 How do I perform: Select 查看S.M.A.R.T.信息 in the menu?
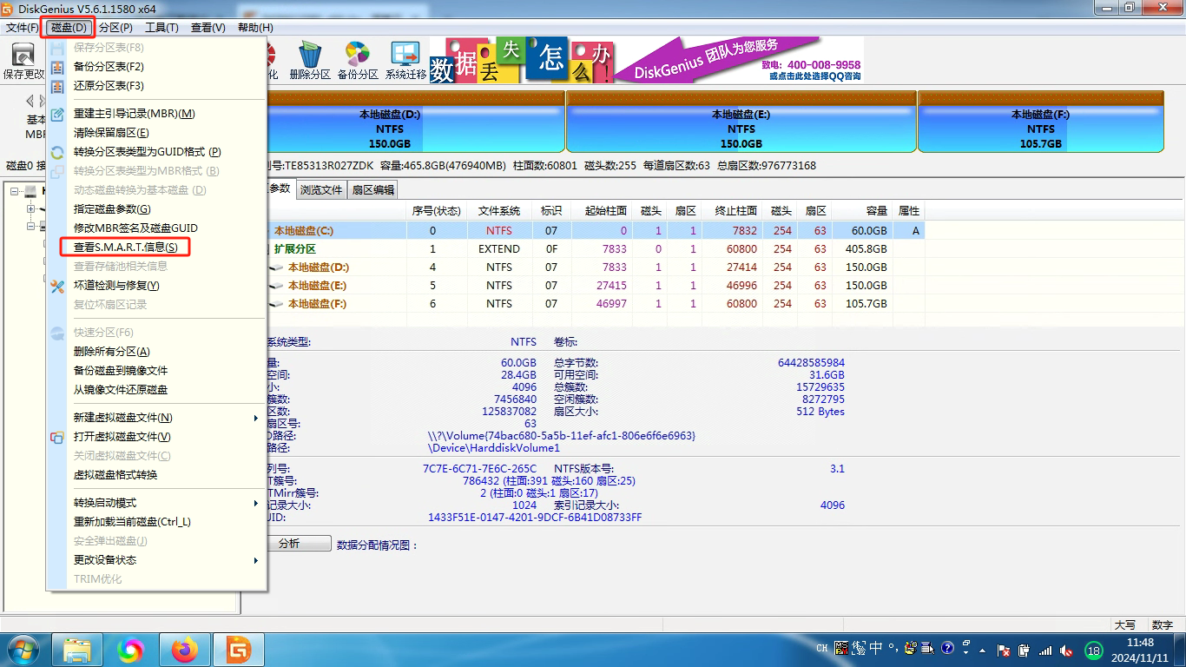(x=125, y=248)
